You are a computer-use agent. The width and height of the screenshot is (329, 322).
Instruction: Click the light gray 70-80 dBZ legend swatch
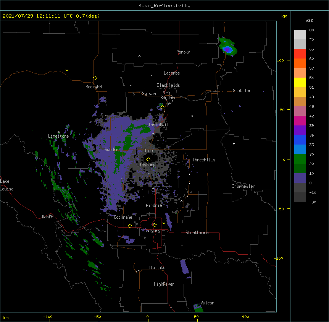pos(300,35)
